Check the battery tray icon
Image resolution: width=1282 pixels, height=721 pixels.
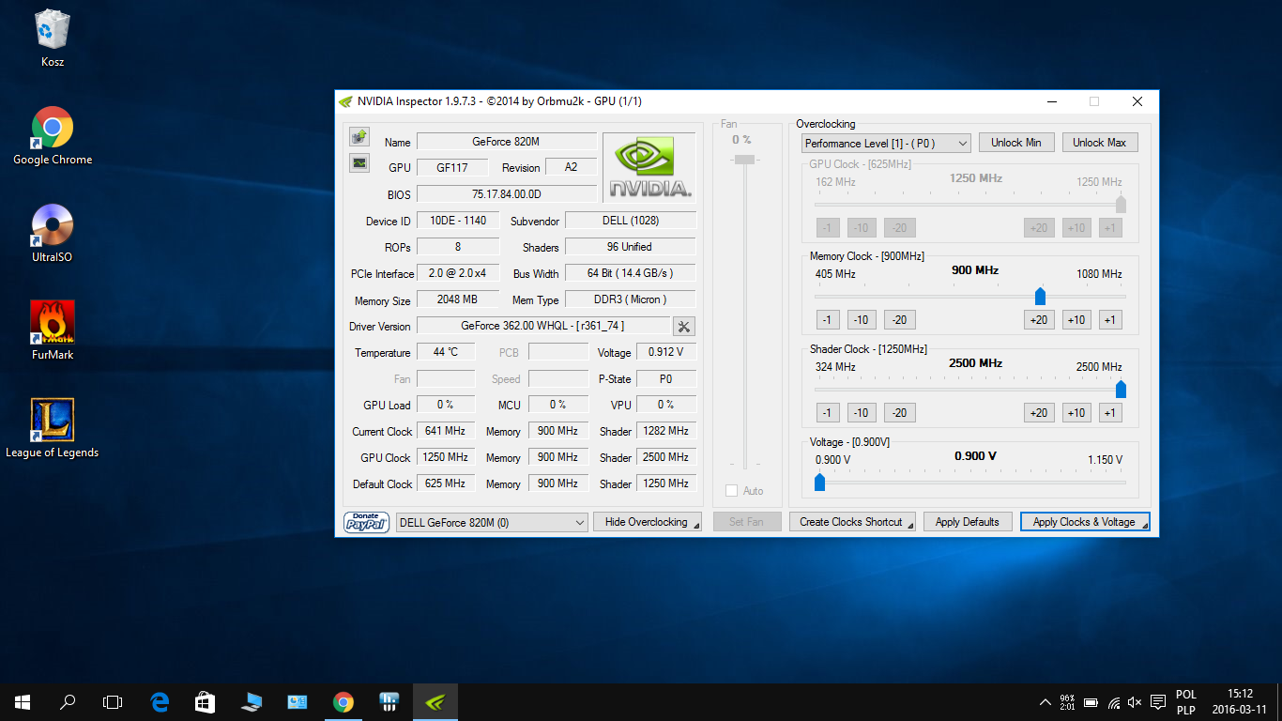(x=1091, y=702)
